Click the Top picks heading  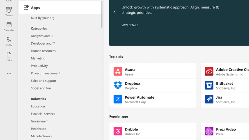coord(116,57)
